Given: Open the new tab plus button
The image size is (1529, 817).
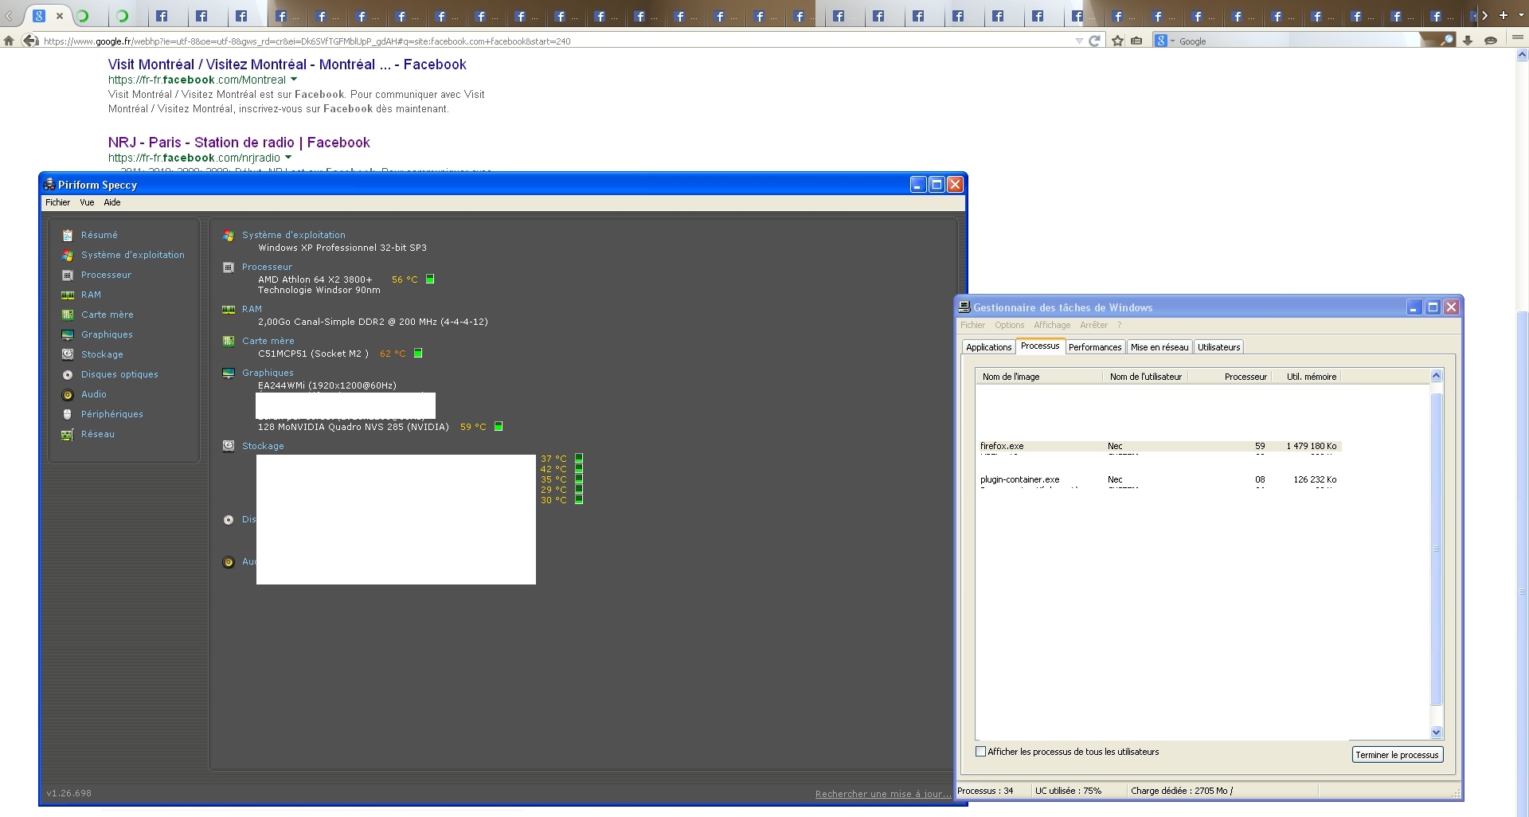Looking at the screenshot, I should tap(1504, 15).
